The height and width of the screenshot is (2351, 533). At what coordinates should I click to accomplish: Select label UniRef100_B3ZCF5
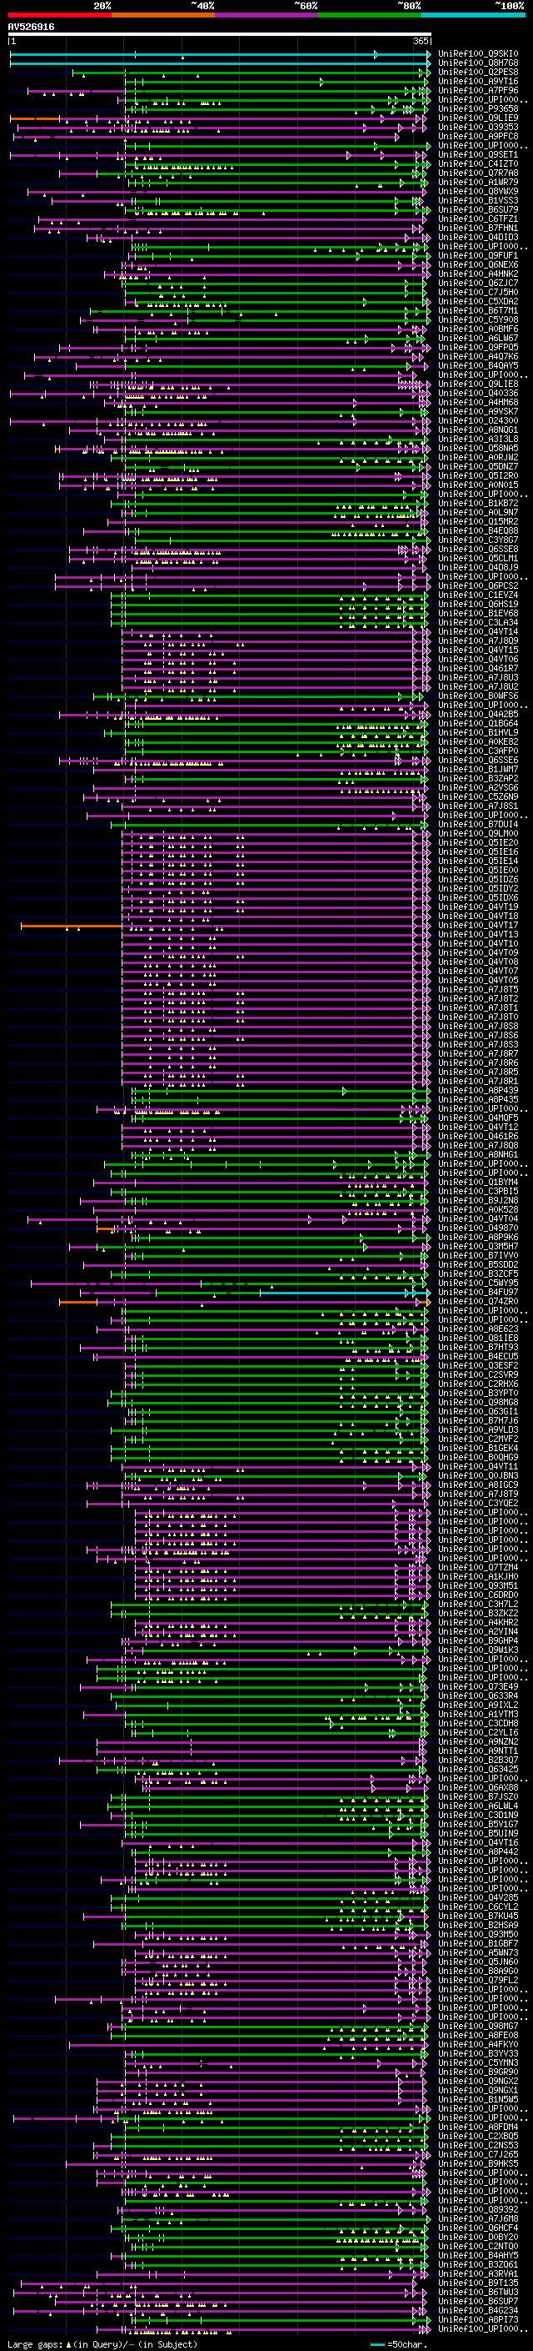tap(478, 1273)
